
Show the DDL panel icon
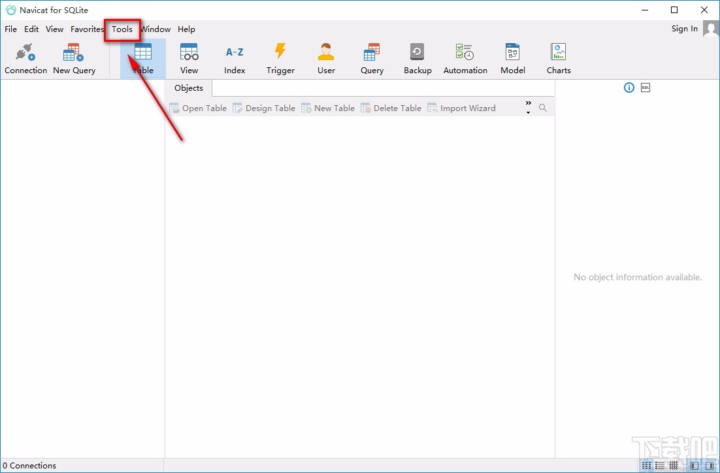tap(646, 88)
